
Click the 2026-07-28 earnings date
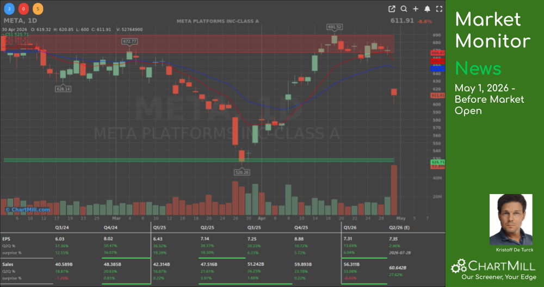point(400,253)
